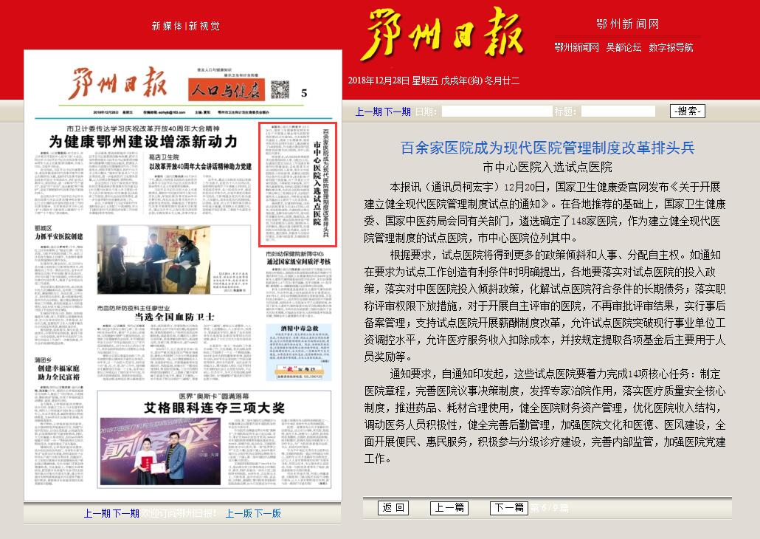This screenshot has height=539, width=760.
Task: Focus the 日期 search input field
Action: [497, 111]
